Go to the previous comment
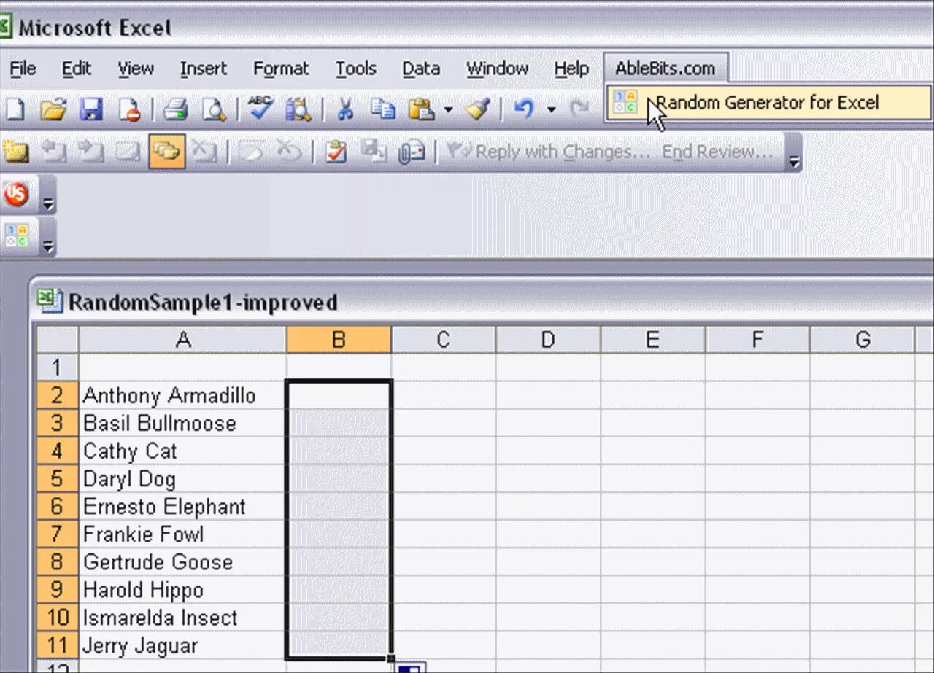The height and width of the screenshot is (673, 934). coord(53,152)
